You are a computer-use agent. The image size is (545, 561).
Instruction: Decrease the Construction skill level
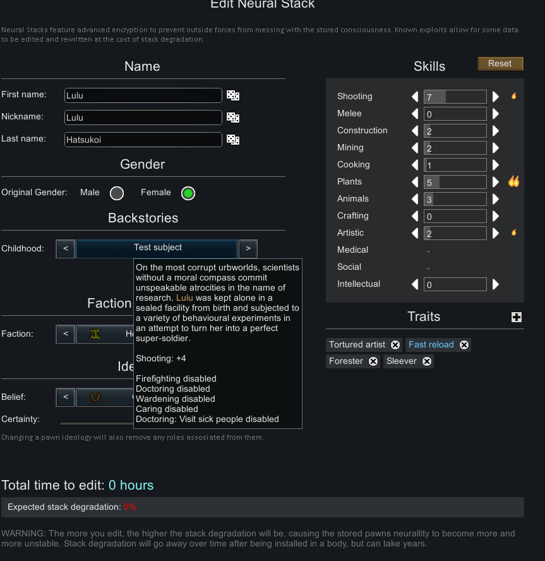415,131
